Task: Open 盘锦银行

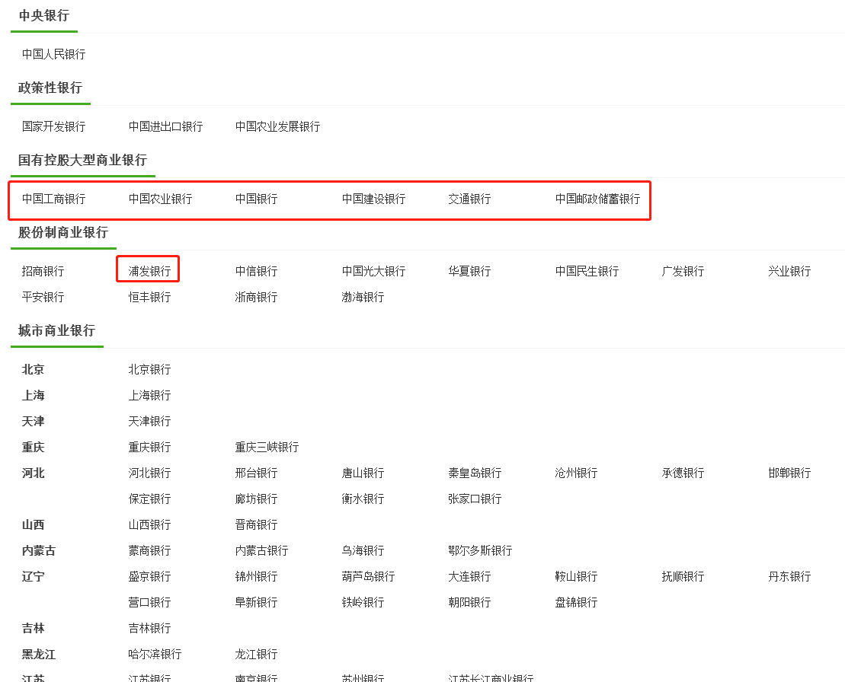Action: tap(576, 602)
